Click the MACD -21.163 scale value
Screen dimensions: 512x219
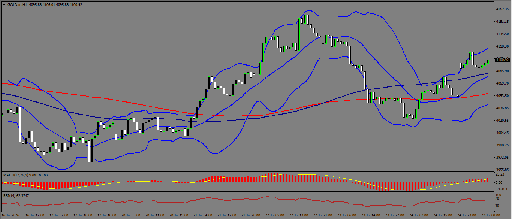click(501, 189)
